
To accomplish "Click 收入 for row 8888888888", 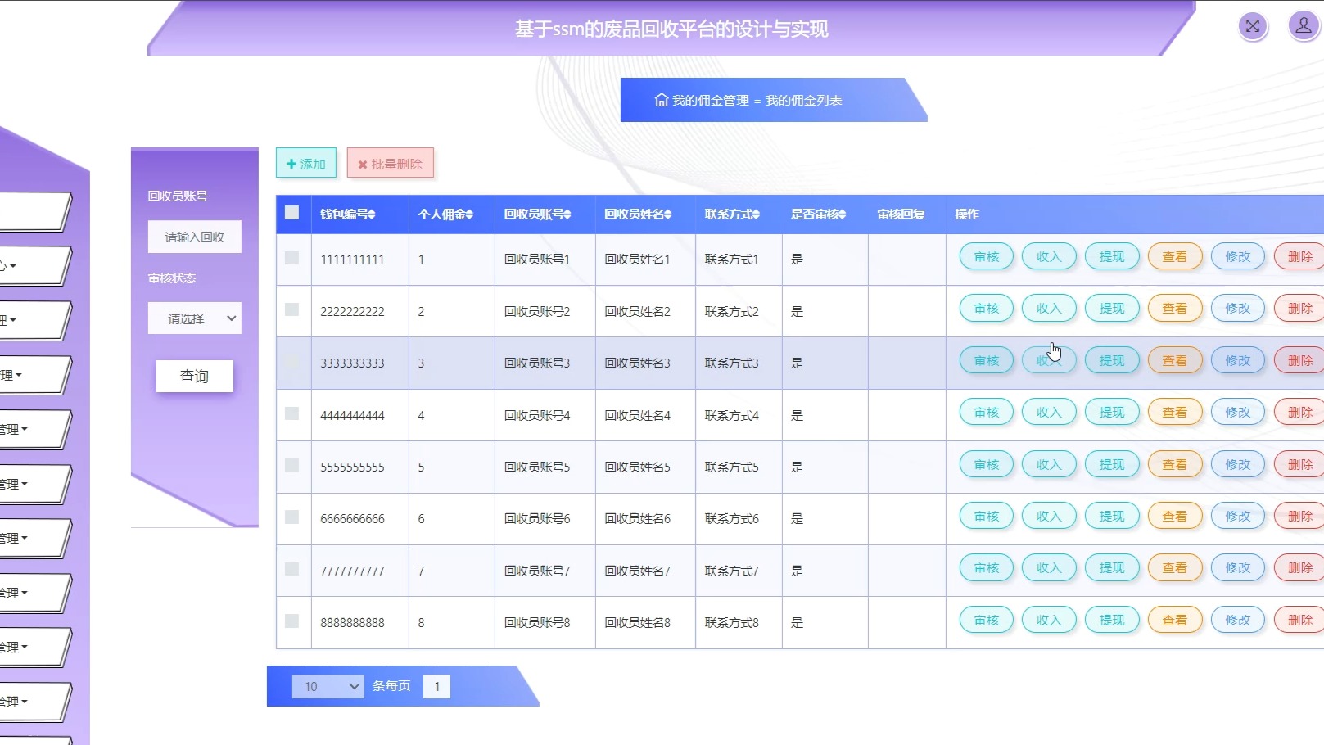I will pyautogui.click(x=1049, y=621).
